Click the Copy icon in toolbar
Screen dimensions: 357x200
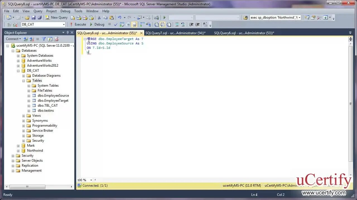coord(105,17)
